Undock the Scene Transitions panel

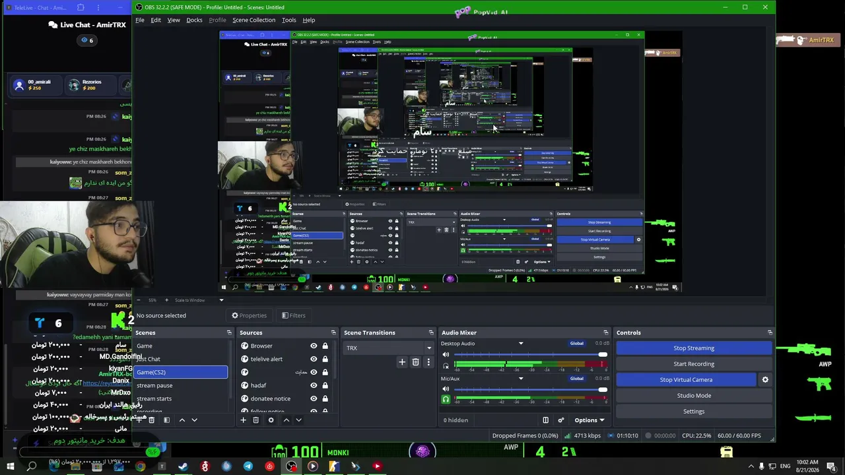(x=431, y=332)
